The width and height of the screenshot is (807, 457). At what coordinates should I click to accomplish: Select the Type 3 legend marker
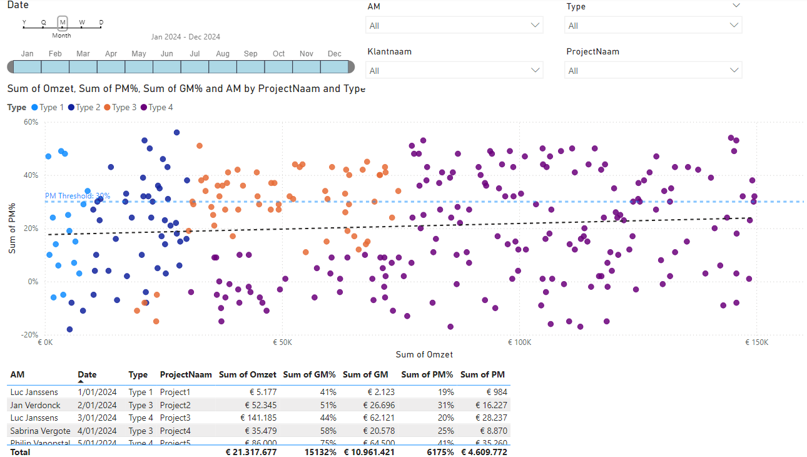tap(108, 108)
